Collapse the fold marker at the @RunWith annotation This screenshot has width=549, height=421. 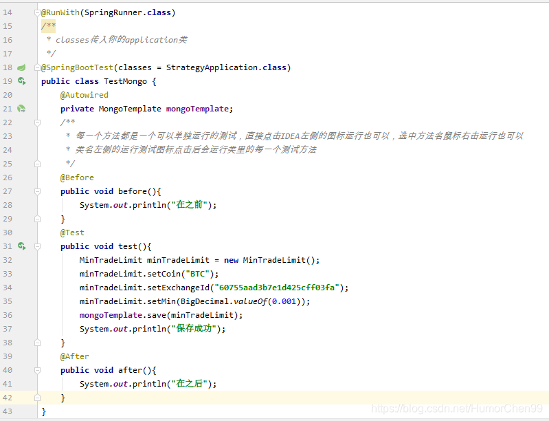pos(37,12)
